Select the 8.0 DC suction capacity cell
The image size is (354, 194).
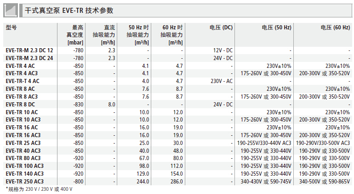[x=111, y=105]
